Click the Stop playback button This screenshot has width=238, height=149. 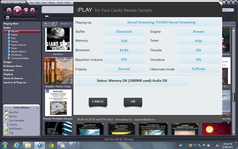tap(26, 10)
